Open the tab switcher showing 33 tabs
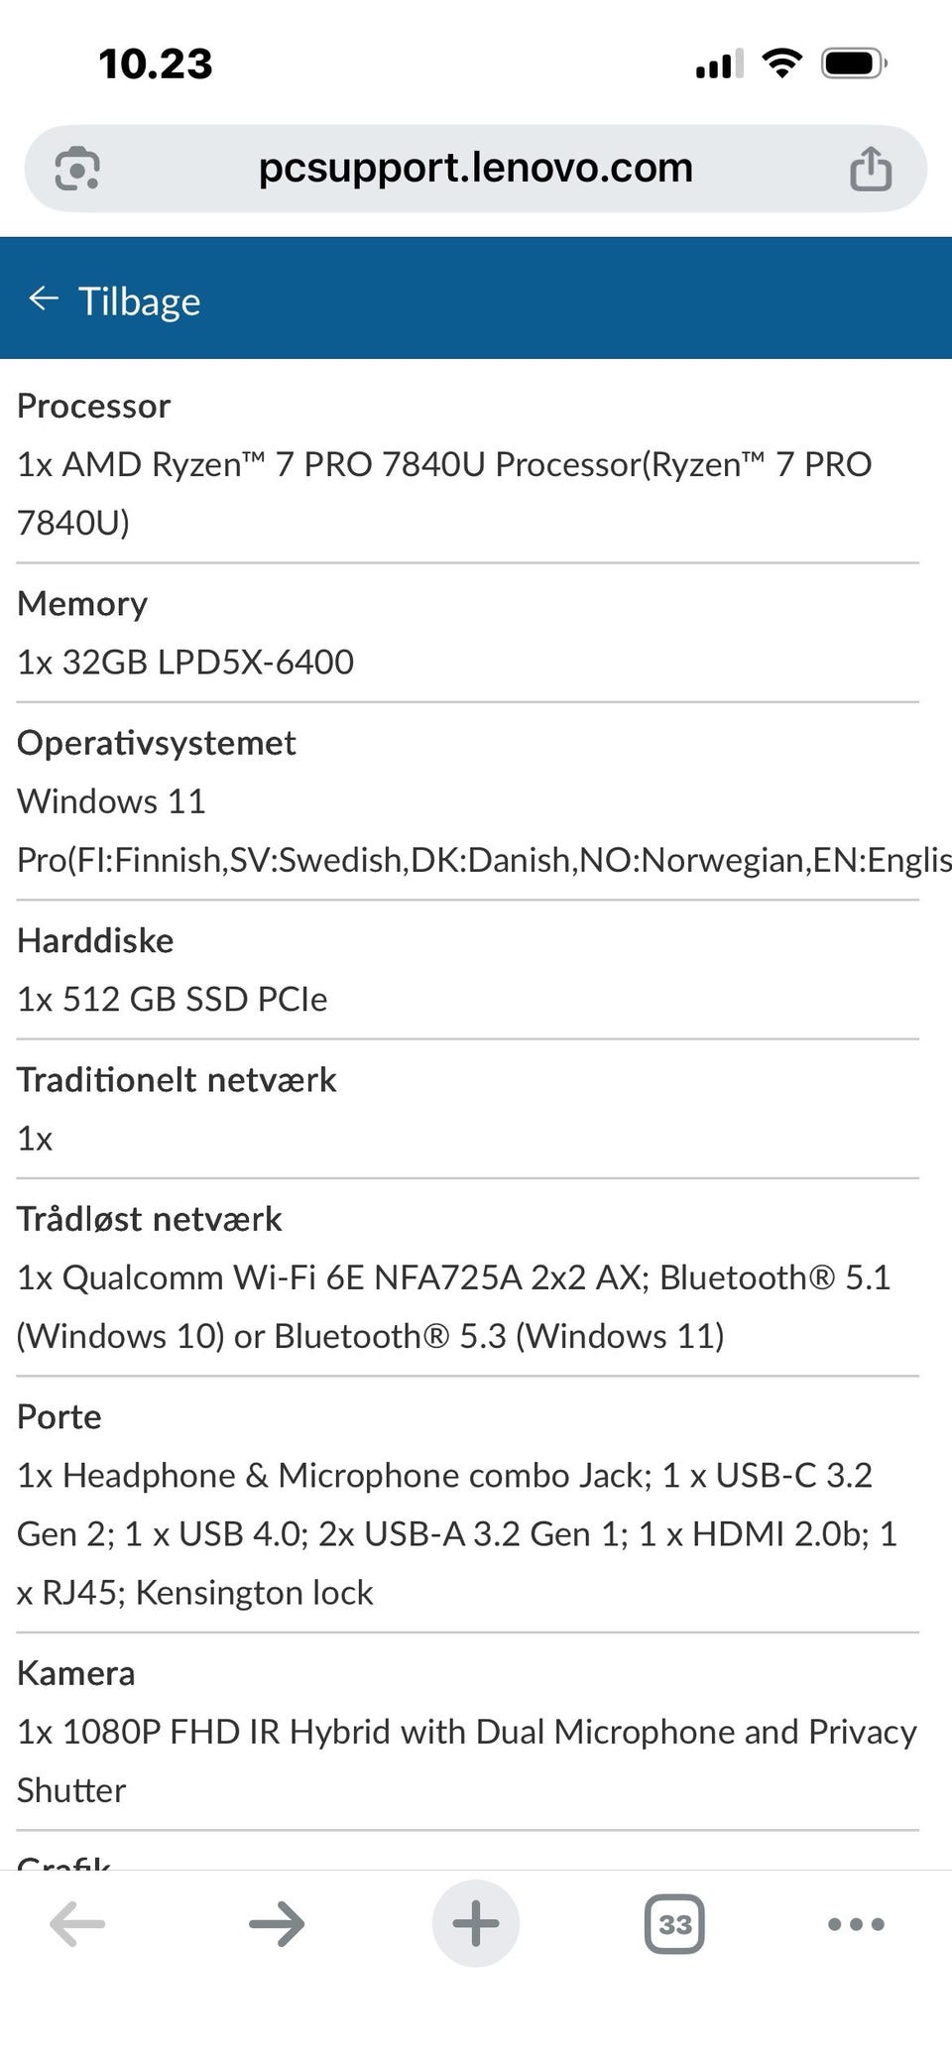Image resolution: width=952 pixels, height=2061 pixels. 674,1924
